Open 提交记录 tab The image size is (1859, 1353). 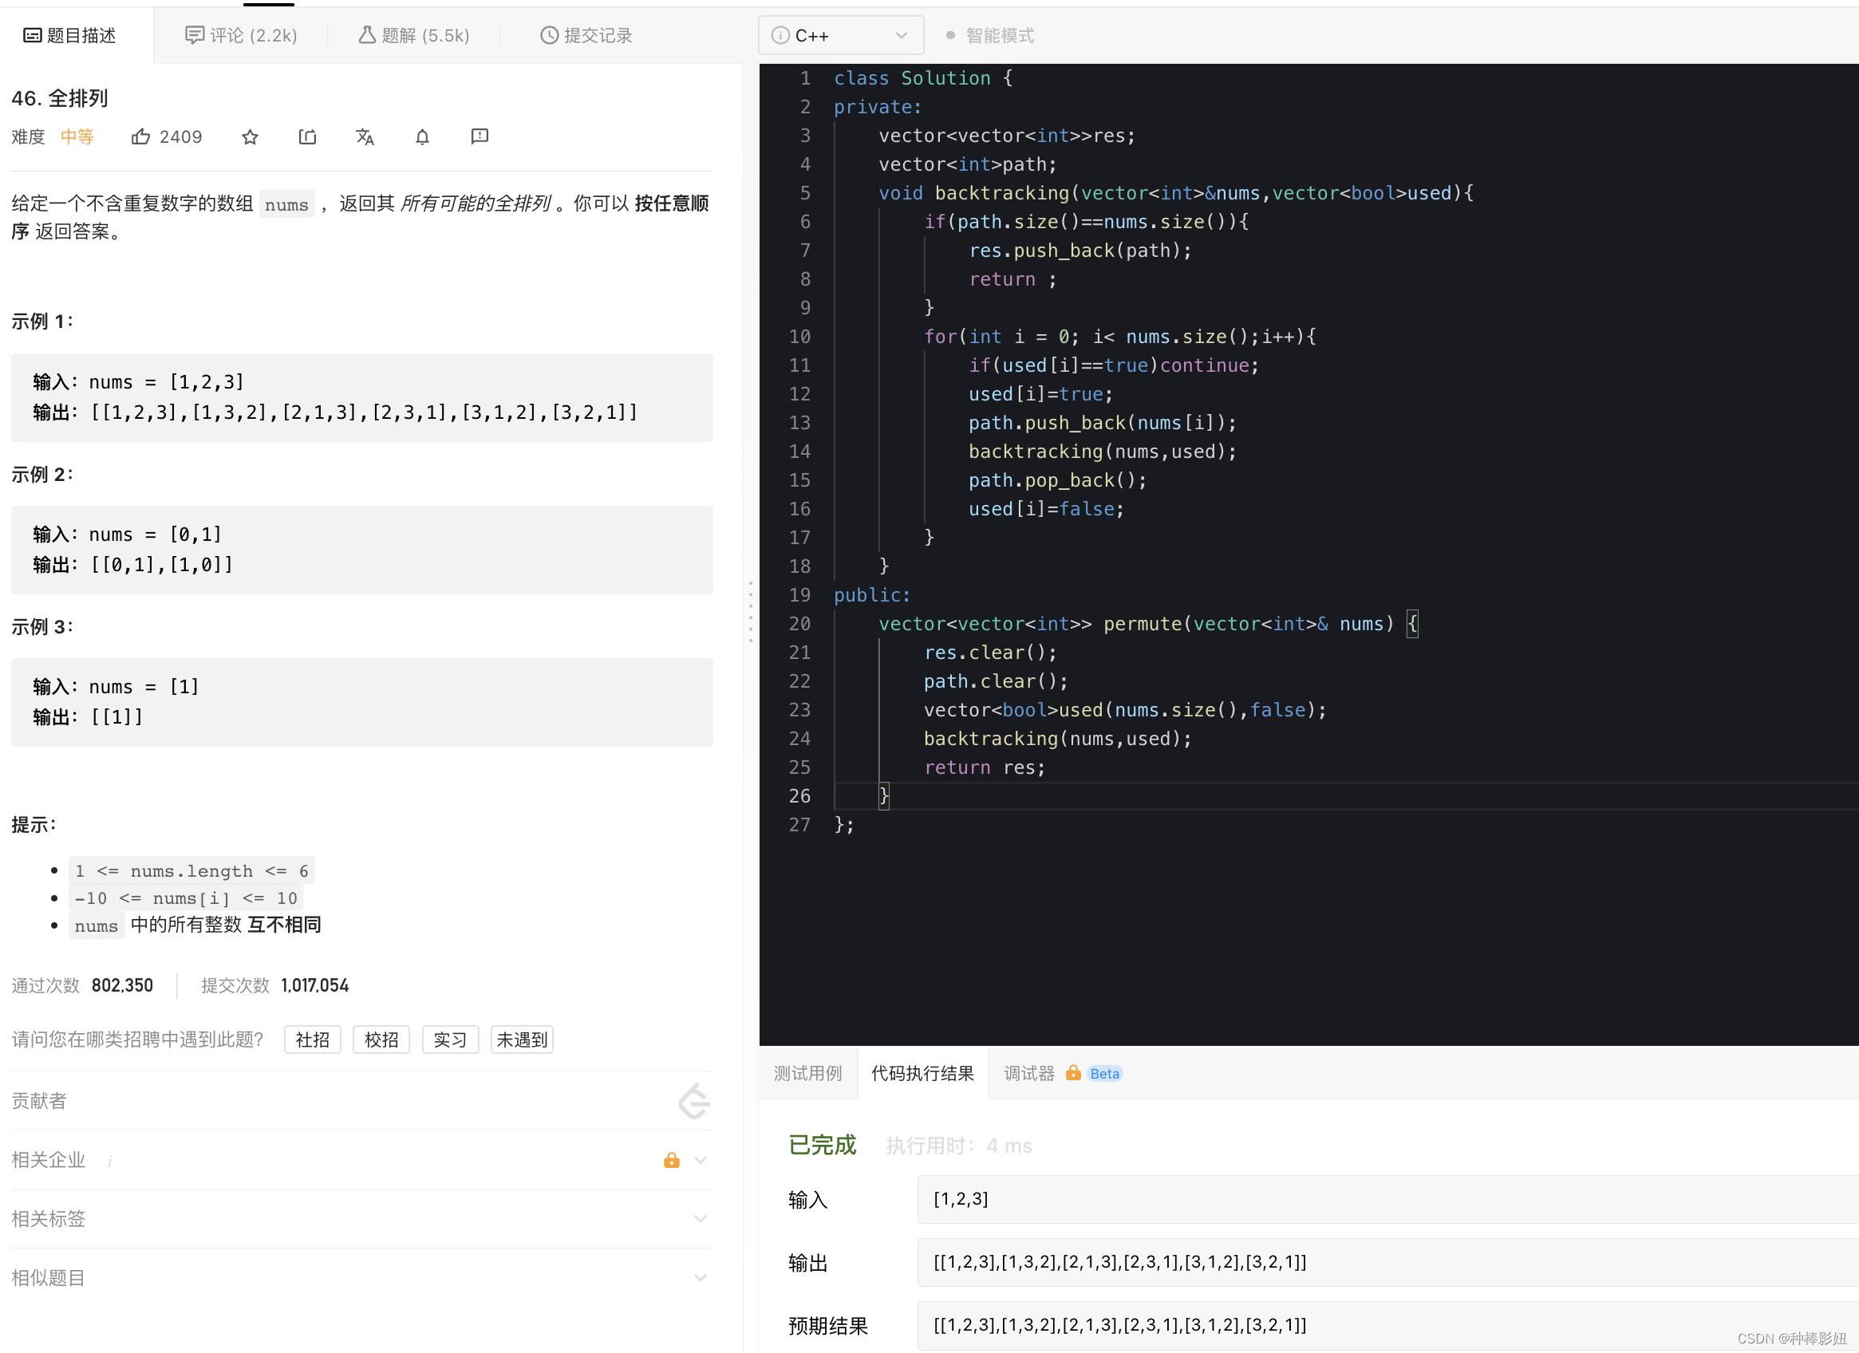586,35
